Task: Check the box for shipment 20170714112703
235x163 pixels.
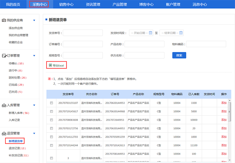Action: 51,137
